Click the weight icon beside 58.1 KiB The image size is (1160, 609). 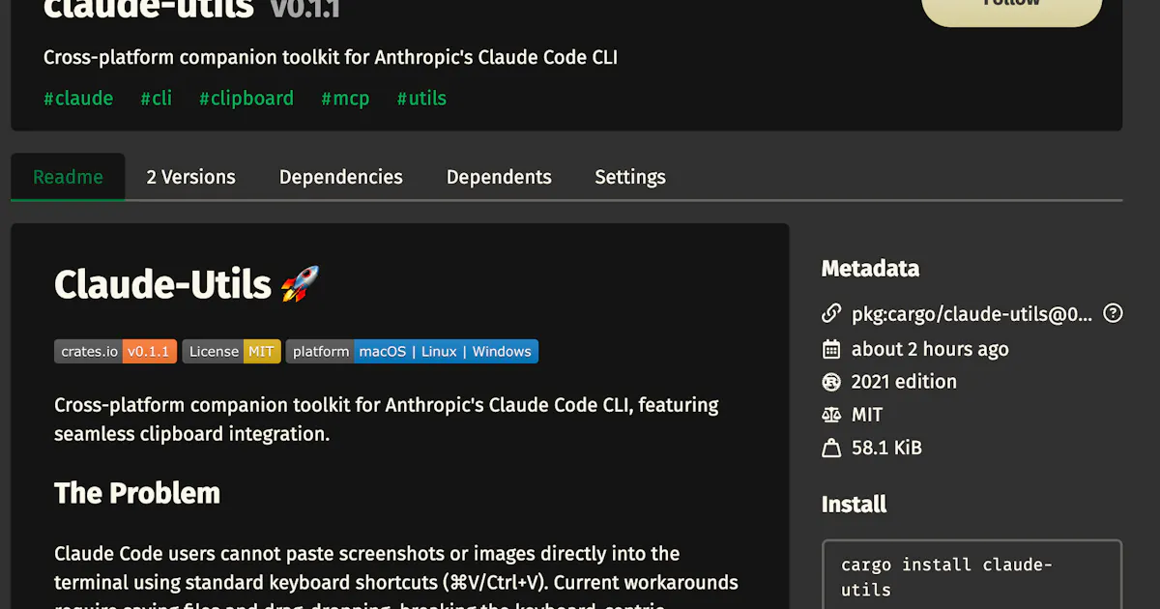click(x=831, y=448)
